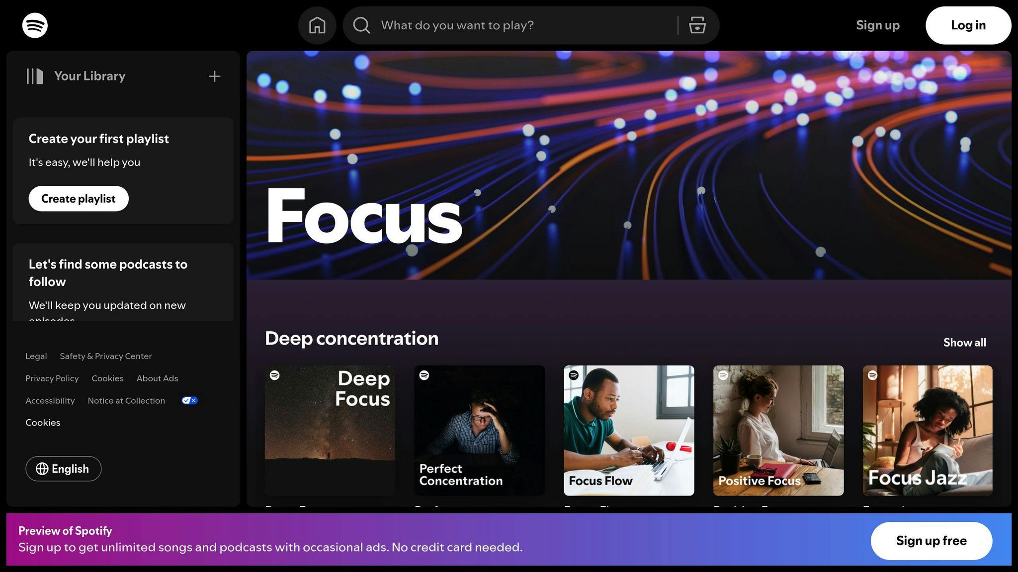Open the Privacy Policy link
This screenshot has height=572, width=1018.
click(52, 378)
